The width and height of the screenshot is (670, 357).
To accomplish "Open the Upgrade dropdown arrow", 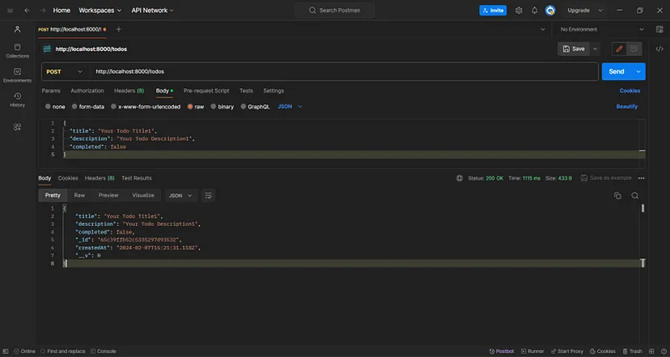I will [x=600, y=11].
